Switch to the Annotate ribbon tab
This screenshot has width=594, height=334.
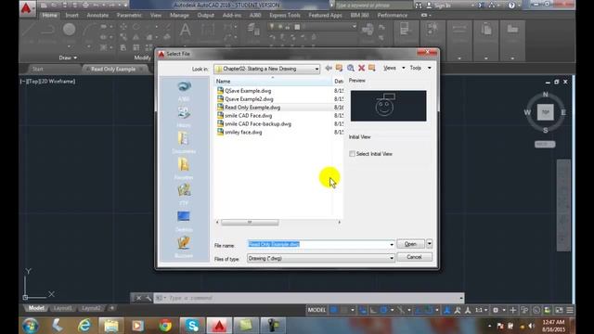click(97, 15)
